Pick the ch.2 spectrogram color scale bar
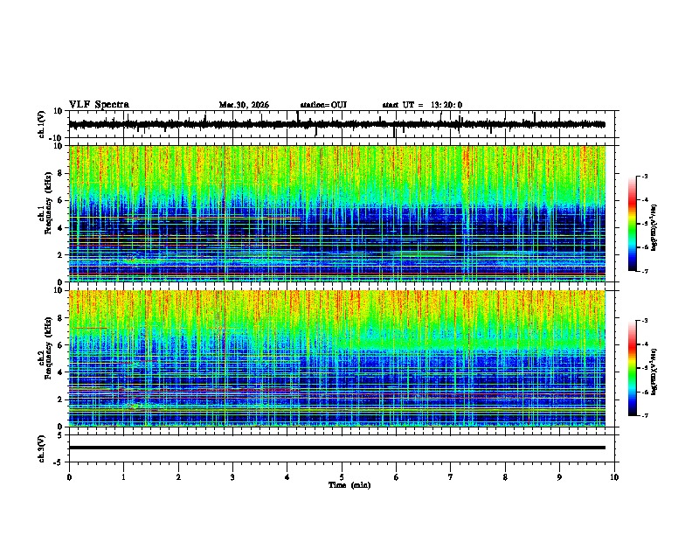This screenshot has width=692, height=535. (x=632, y=368)
